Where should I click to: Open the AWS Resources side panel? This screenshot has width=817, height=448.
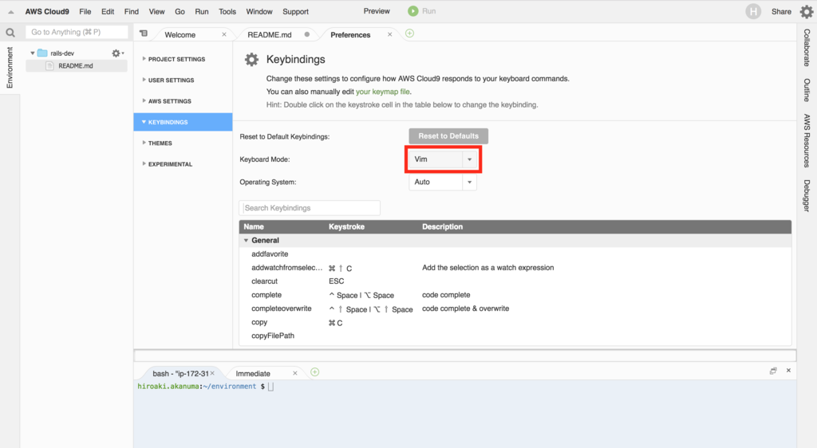click(x=807, y=140)
